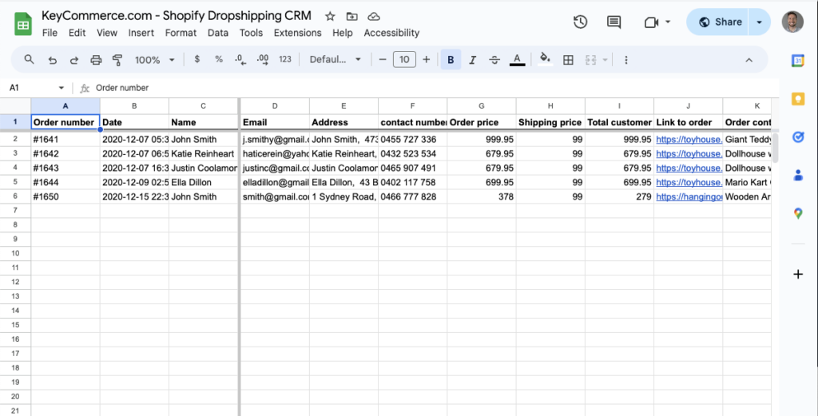
Task: Open the Data menu
Action: pos(217,33)
